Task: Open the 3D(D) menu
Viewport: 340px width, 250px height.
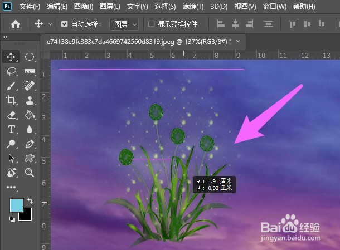Action: (x=219, y=7)
